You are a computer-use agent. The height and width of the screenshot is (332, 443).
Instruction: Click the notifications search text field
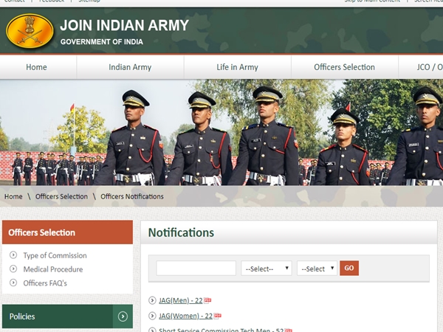click(196, 269)
